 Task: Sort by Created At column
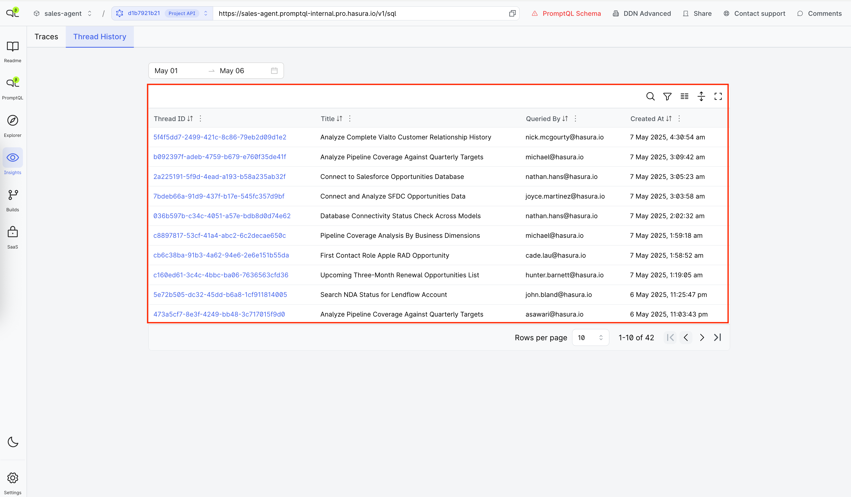669,119
